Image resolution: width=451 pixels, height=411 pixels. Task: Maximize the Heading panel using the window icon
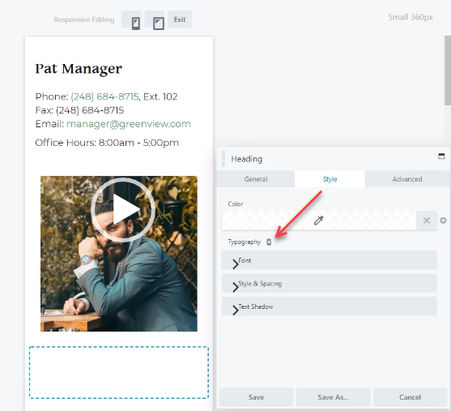(441, 156)
